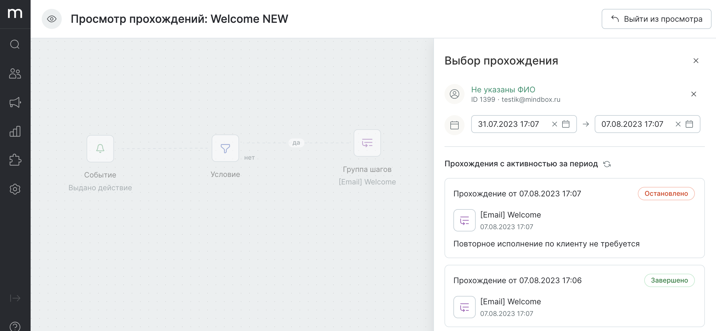Viewport: 716px width, 331px height.
Task: Click canvas label [Email] Welcome under Группа шагов
Action: point(367,182)
